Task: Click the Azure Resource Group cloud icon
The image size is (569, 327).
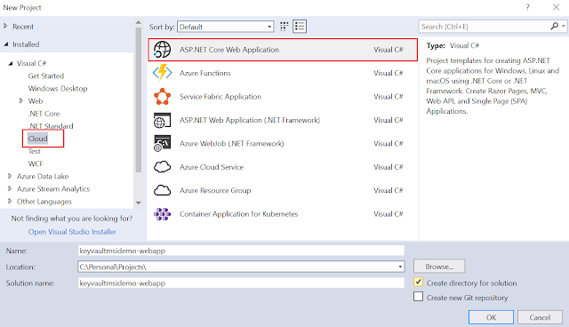Action: pos(162,190)
